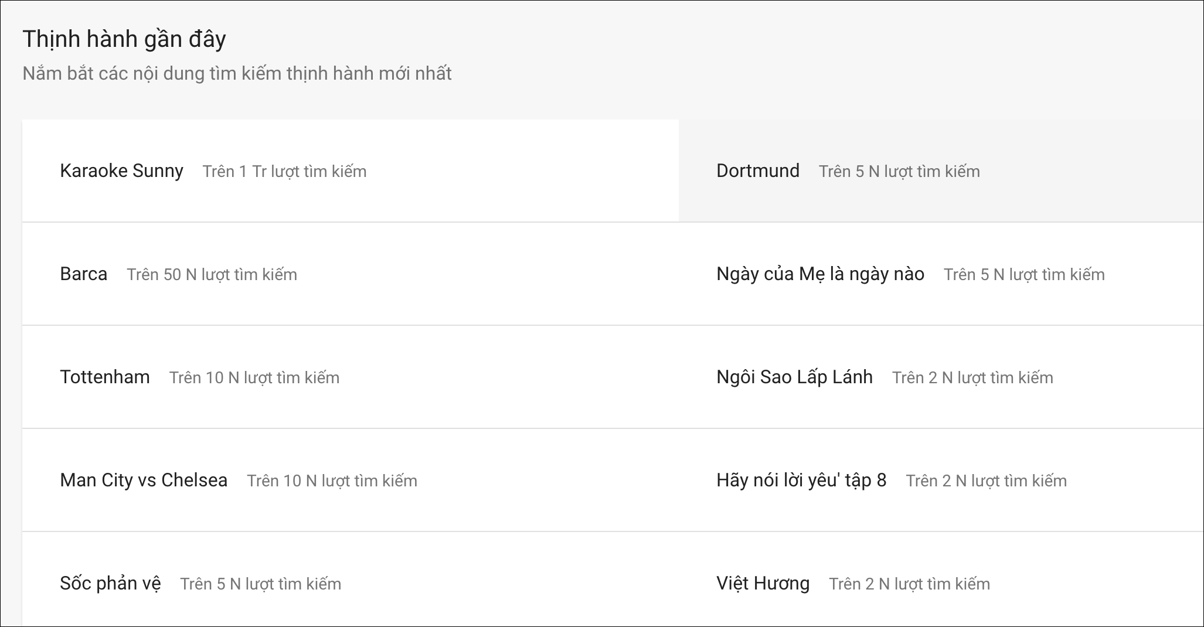Screen dimensions: 1204x627
Task: Click the search count beside Tottenham
Action: [254, 377]
